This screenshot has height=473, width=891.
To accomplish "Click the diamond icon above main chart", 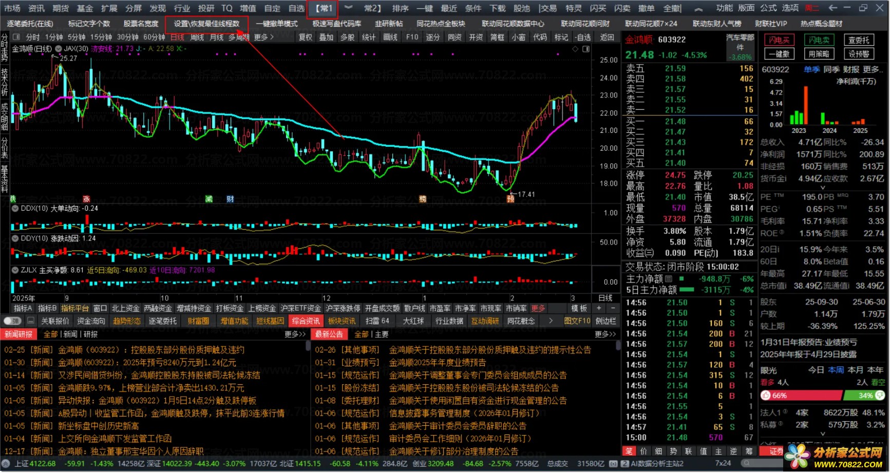I will coord(575,49).
